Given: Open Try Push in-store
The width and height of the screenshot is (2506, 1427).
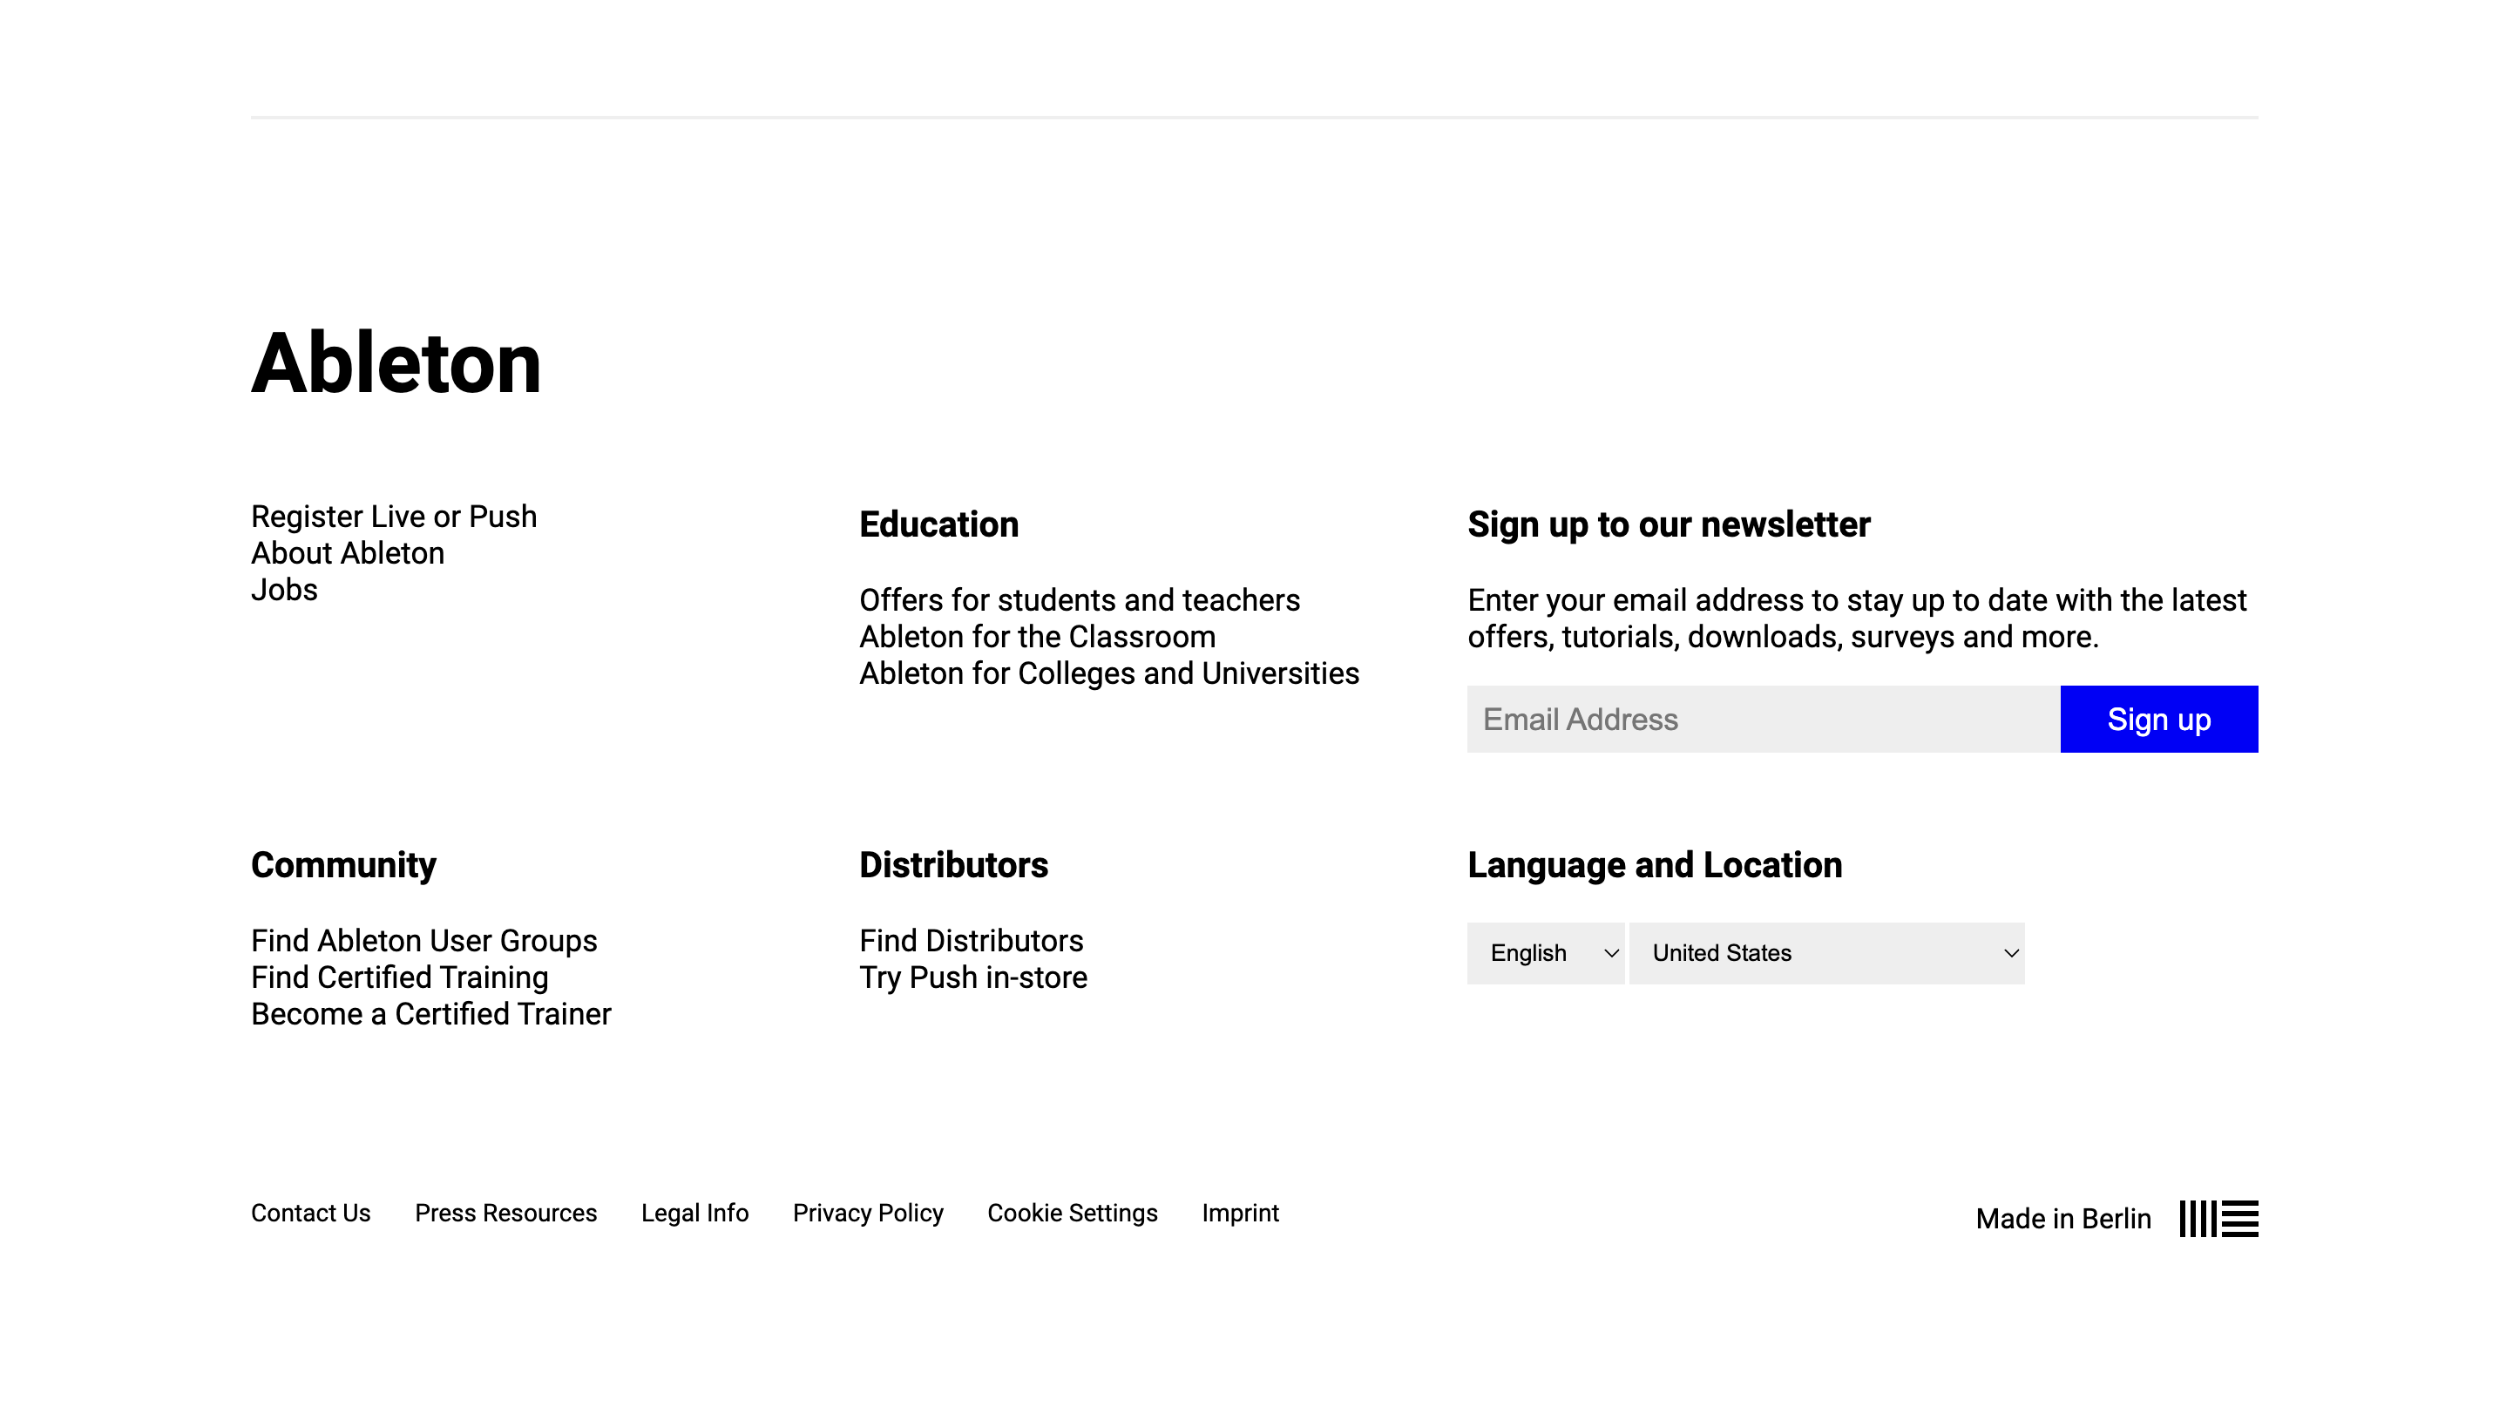Looking at the screenshot, I should coord(973,977).
